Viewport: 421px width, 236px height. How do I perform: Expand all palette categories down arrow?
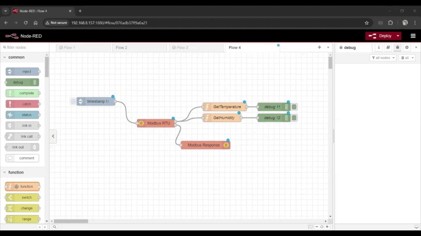click(x=45, y=227)
